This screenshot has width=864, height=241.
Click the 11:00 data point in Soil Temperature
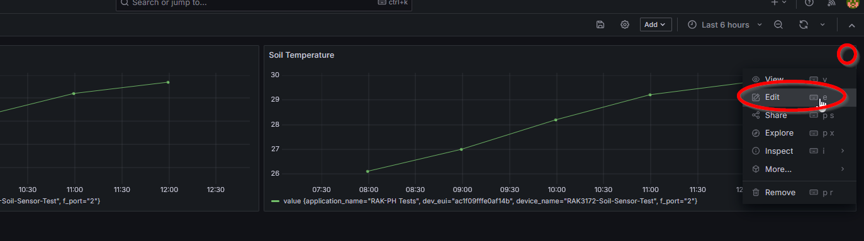(649, 95)
